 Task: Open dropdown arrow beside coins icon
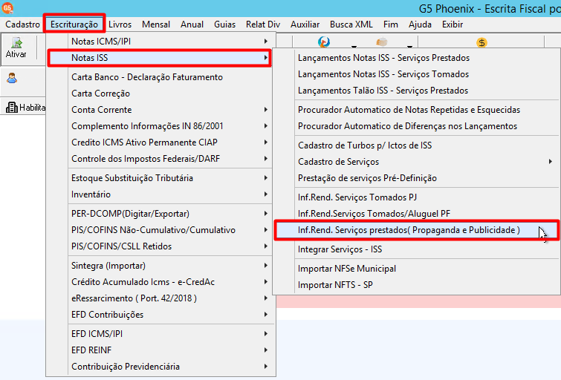409,46
